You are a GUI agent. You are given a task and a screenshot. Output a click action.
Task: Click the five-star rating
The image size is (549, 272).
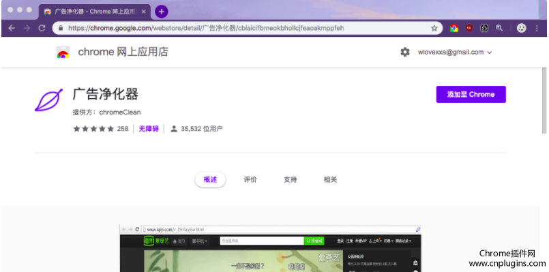(x=93, y=129)
